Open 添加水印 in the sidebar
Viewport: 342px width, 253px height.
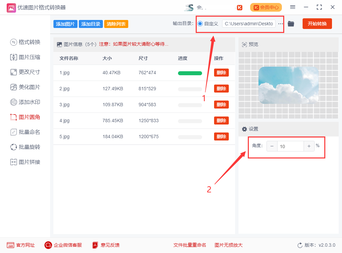coord(25,102)
